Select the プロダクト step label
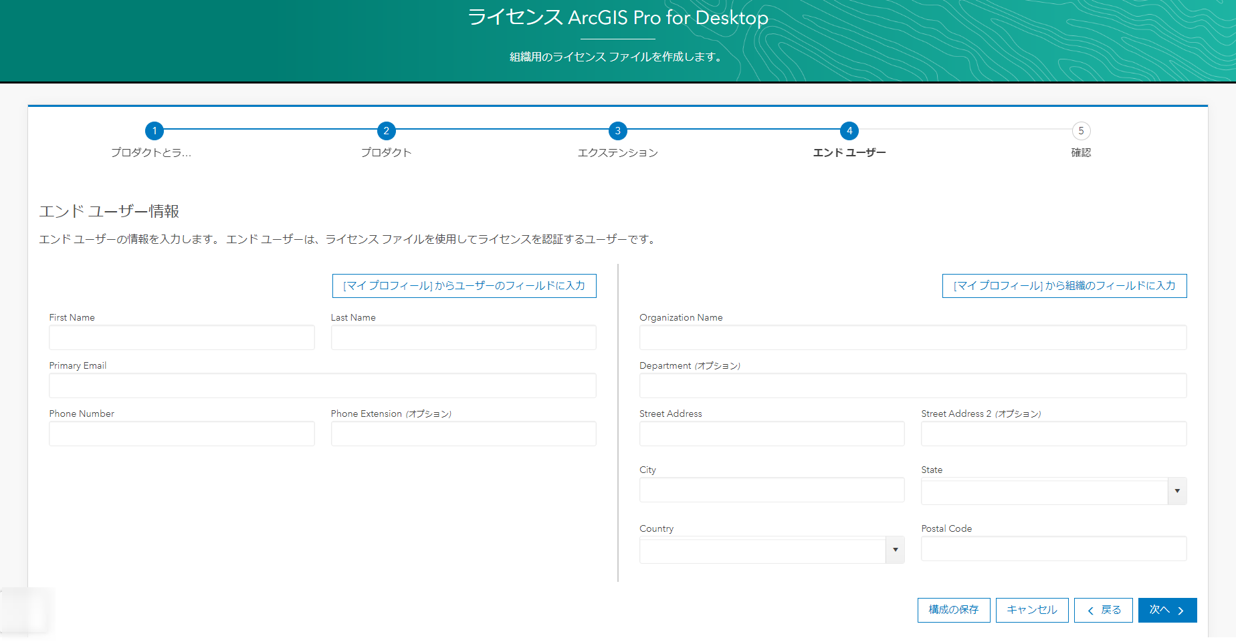This screenshot has height=644, width=1236. click(386, 152)
